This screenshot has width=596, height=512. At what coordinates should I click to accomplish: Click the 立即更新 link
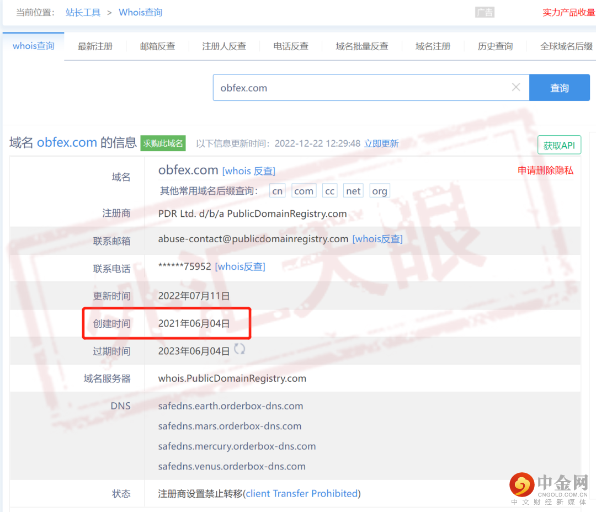381,143
